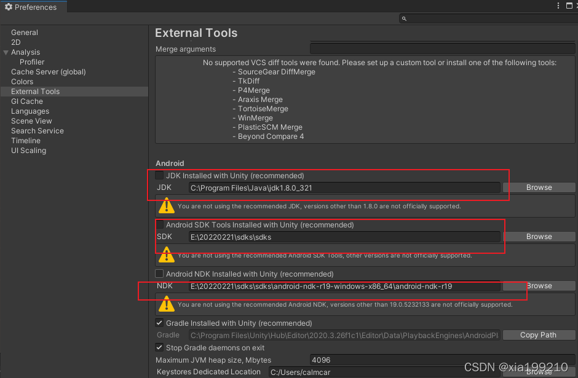Uncheck Gradle Installed with Unity
Image resolution: width=578 pixels, height=378 pixels.
pyautogui.click(x=159, y=323)
